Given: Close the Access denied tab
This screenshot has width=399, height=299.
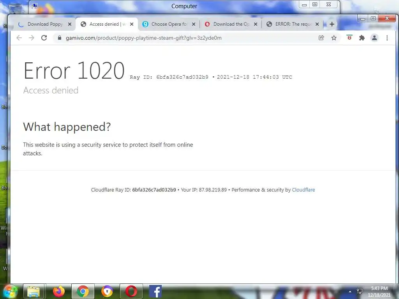Looking at the screenshot, I should tap(132, 24).
